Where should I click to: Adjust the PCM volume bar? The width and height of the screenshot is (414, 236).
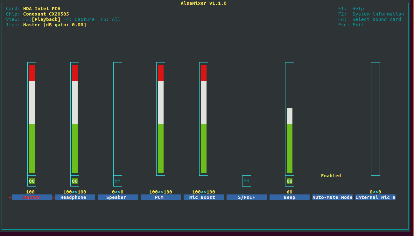click(x=161, y=119)
